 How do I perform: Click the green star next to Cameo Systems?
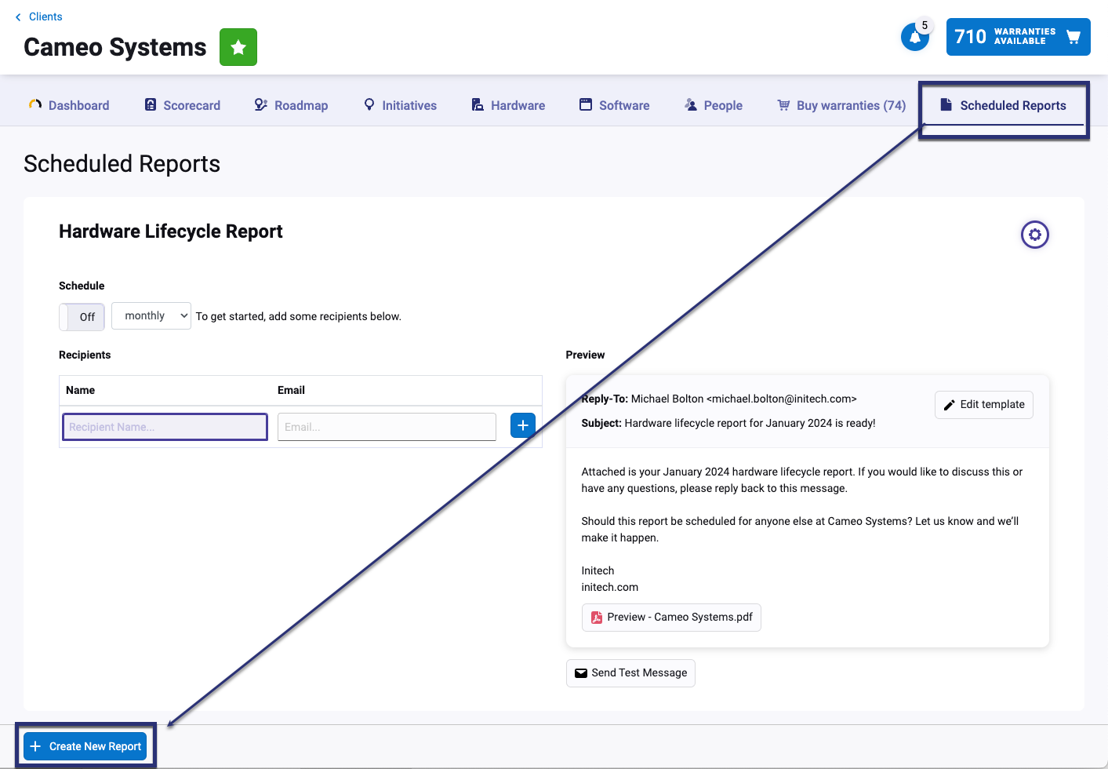238,47
